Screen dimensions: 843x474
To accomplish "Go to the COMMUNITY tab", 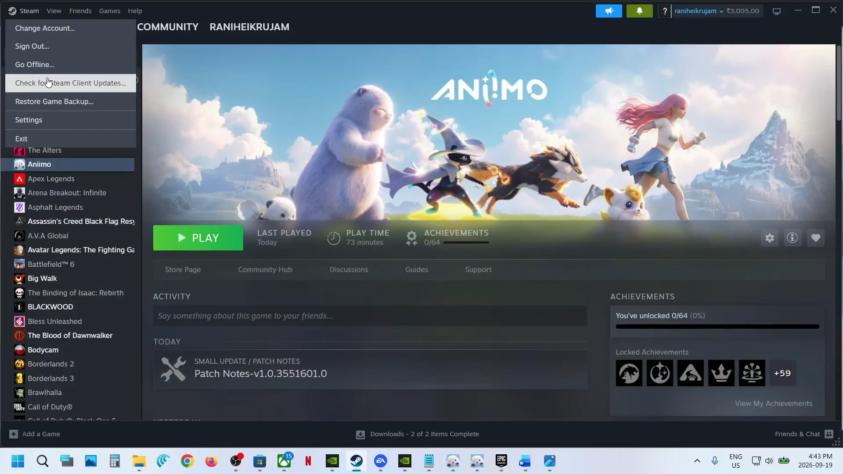I will pyautogui.click(x=168, y=27).
